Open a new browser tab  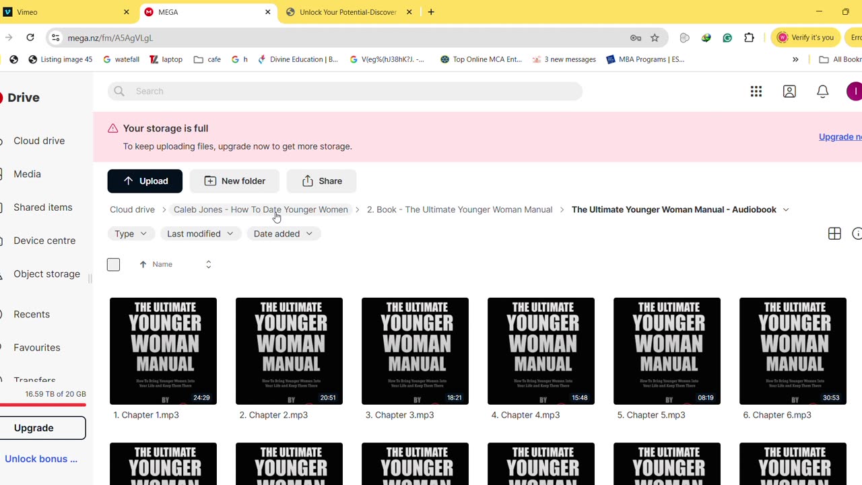point(431,12)
